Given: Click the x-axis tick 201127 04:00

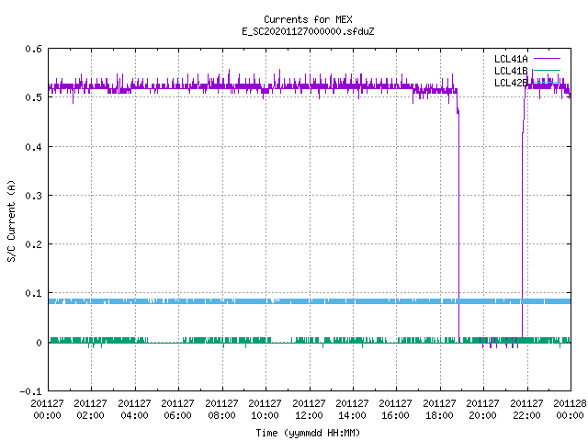Looking at the screenshot, I should pos(134,410).
